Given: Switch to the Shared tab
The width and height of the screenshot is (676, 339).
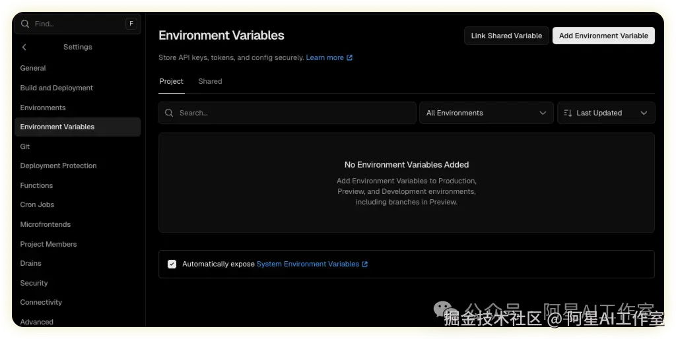Looking at the screenshot, I should (210, 81).
